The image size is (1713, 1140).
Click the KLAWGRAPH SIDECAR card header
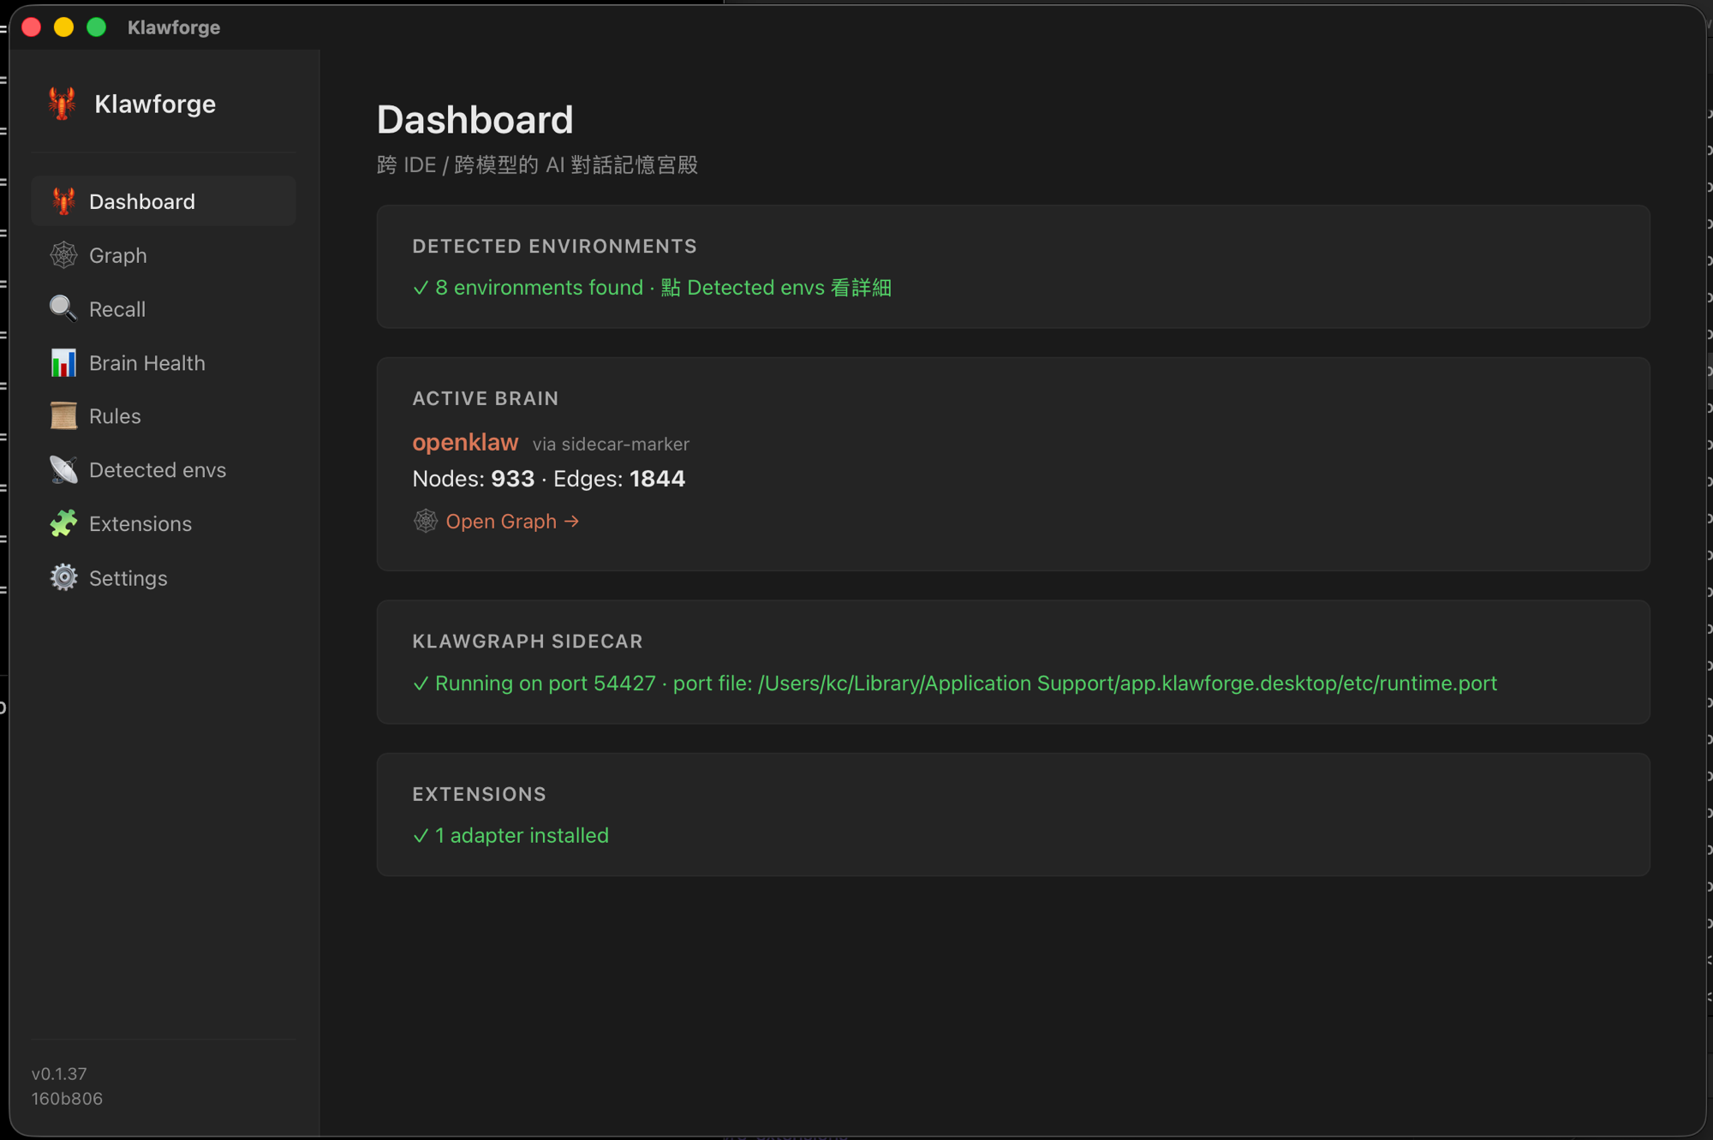528,642
